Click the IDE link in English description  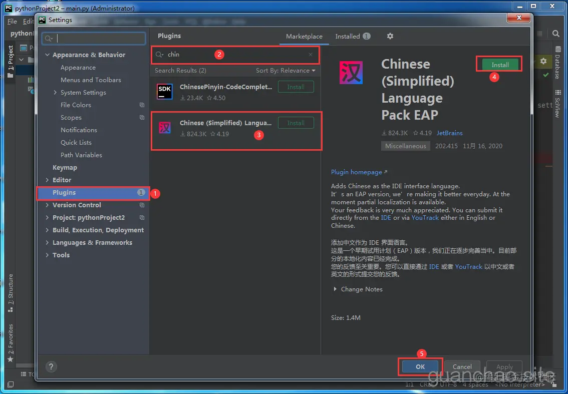[386, 218]
